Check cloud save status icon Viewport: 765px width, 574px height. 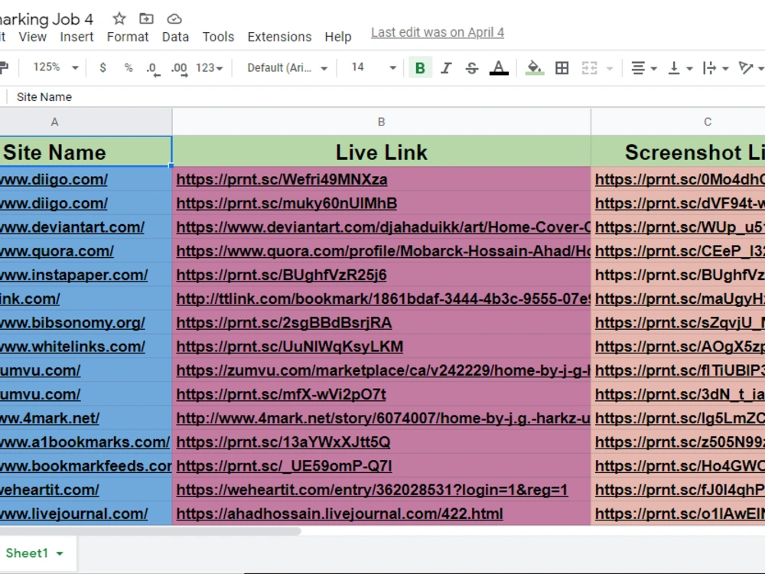tap(174, 19)
